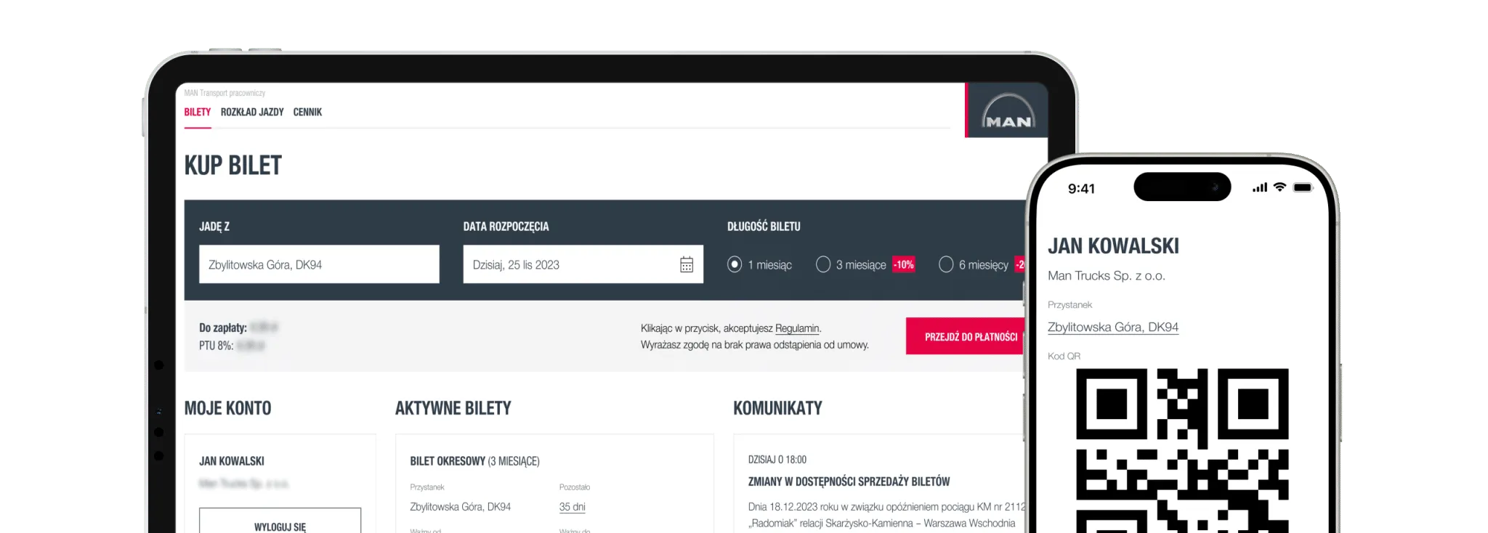
Task: Click the Moje konto heading
Action: 227,408
